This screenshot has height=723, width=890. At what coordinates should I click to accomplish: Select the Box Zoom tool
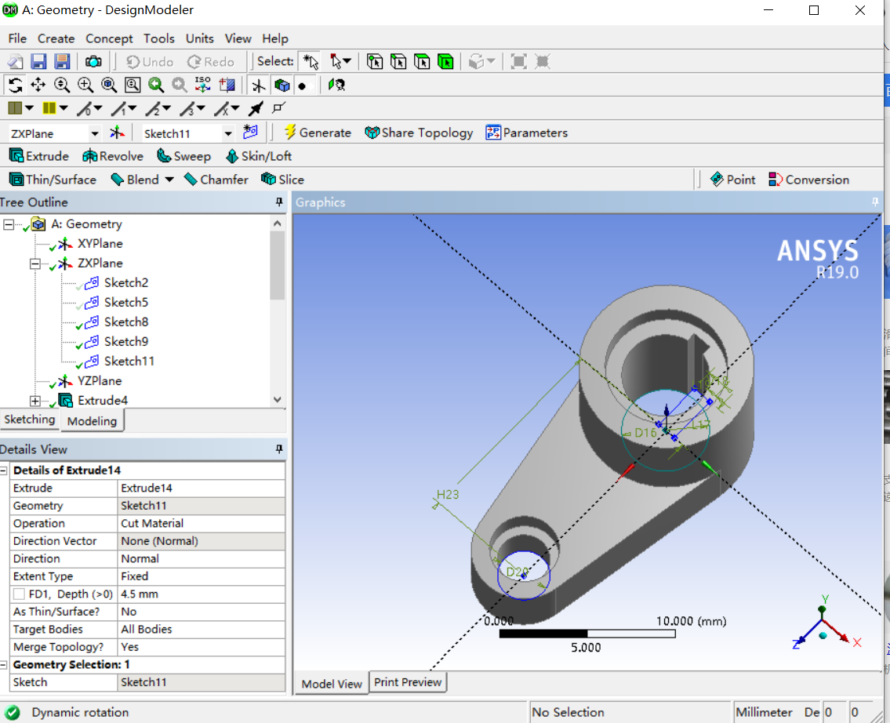tap(85, 85)
